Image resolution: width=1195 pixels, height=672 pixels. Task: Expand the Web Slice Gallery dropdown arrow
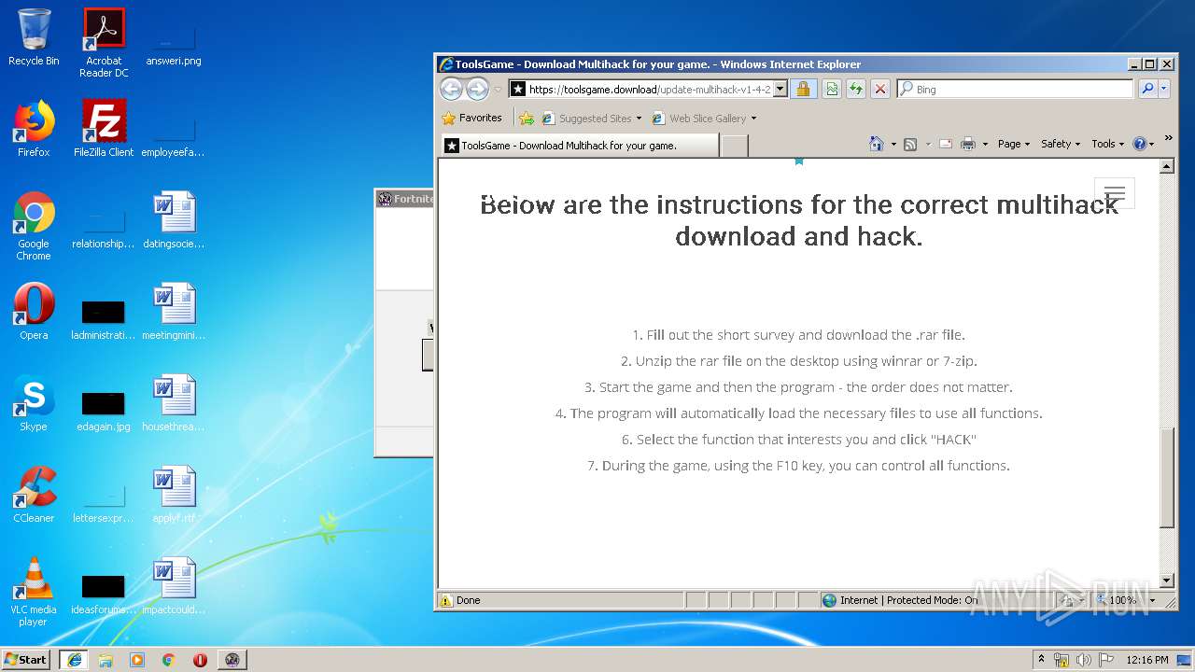click(x=753, y=119)
